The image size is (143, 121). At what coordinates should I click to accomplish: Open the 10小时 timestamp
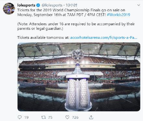tap(71, 5)
